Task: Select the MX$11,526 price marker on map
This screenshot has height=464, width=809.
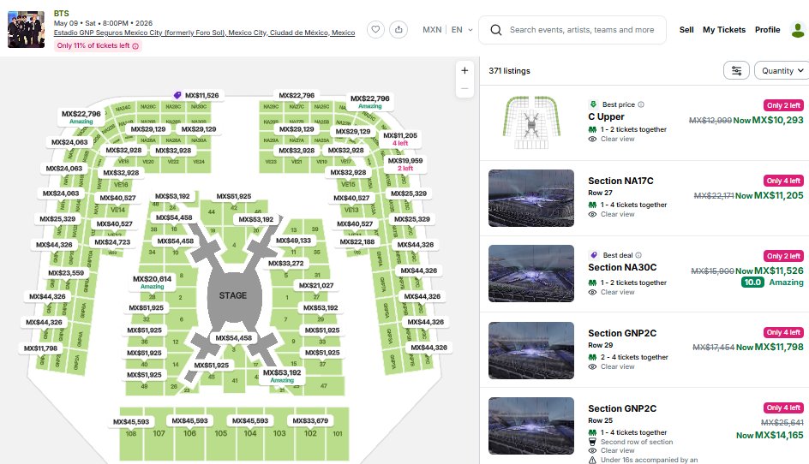Action: (196, 95)
